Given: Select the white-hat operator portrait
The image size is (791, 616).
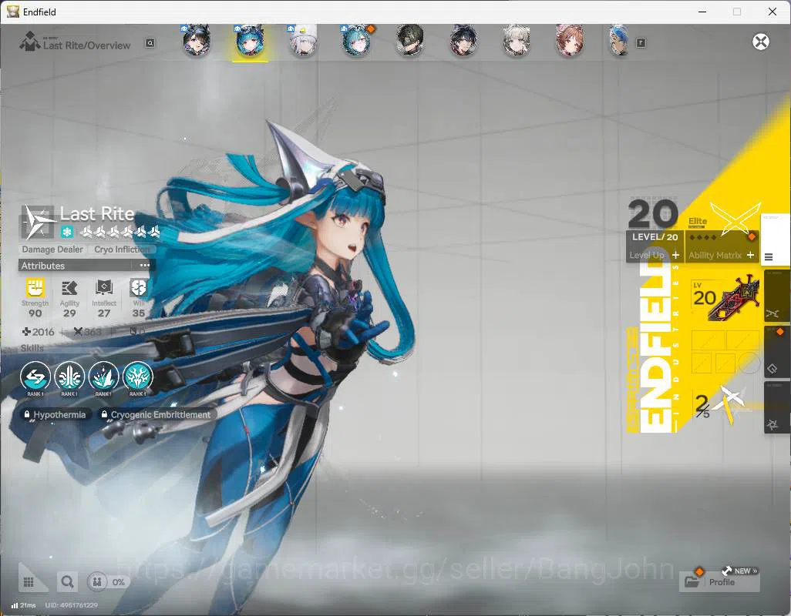Looking at the screenshot, I should point(303,41).
